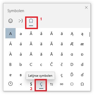Open language symbols Omega category at bottom
Screen dimensions: 94x96
82,84
